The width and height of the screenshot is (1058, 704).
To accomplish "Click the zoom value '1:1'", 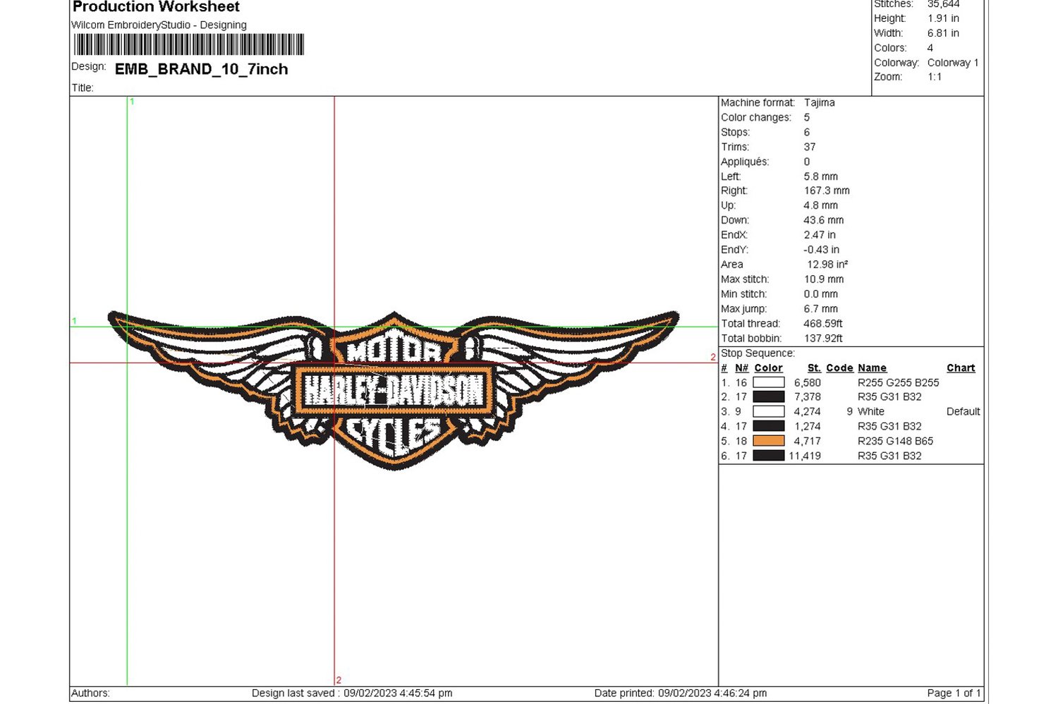I will point(935,77).
